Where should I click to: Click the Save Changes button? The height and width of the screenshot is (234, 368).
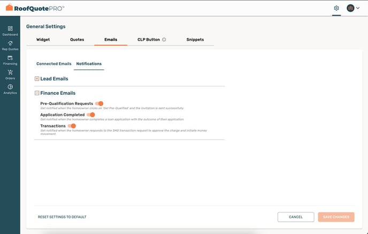pyautogui.click(x=336, y=217)
